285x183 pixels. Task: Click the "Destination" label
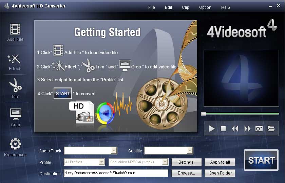(x=50, y=174)
